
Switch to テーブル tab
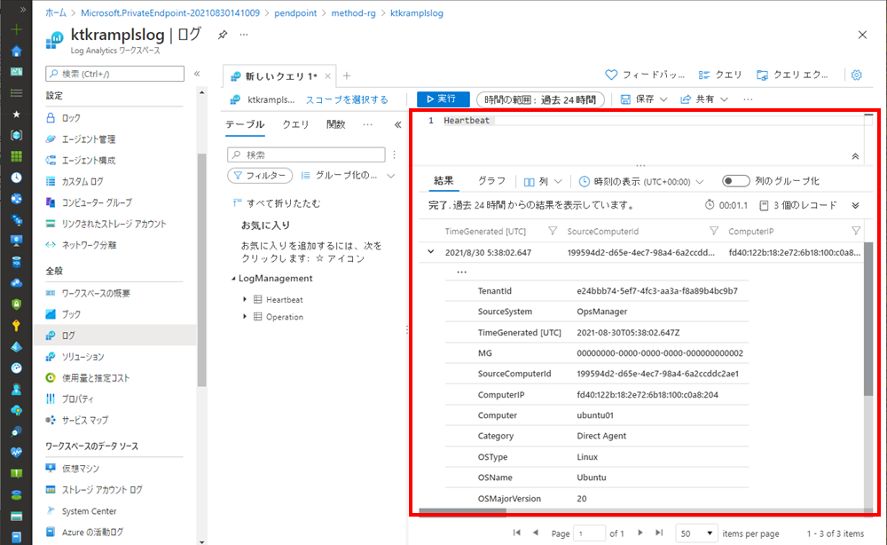click(245, 124)
